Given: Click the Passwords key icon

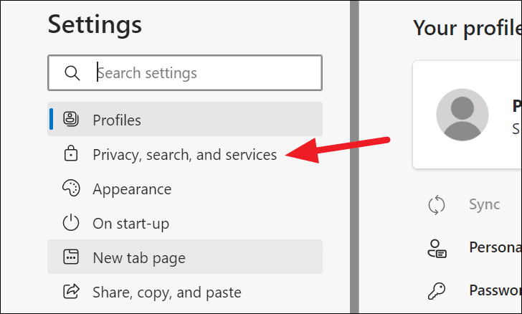Looking at the screenshot, I should (437, 291).
